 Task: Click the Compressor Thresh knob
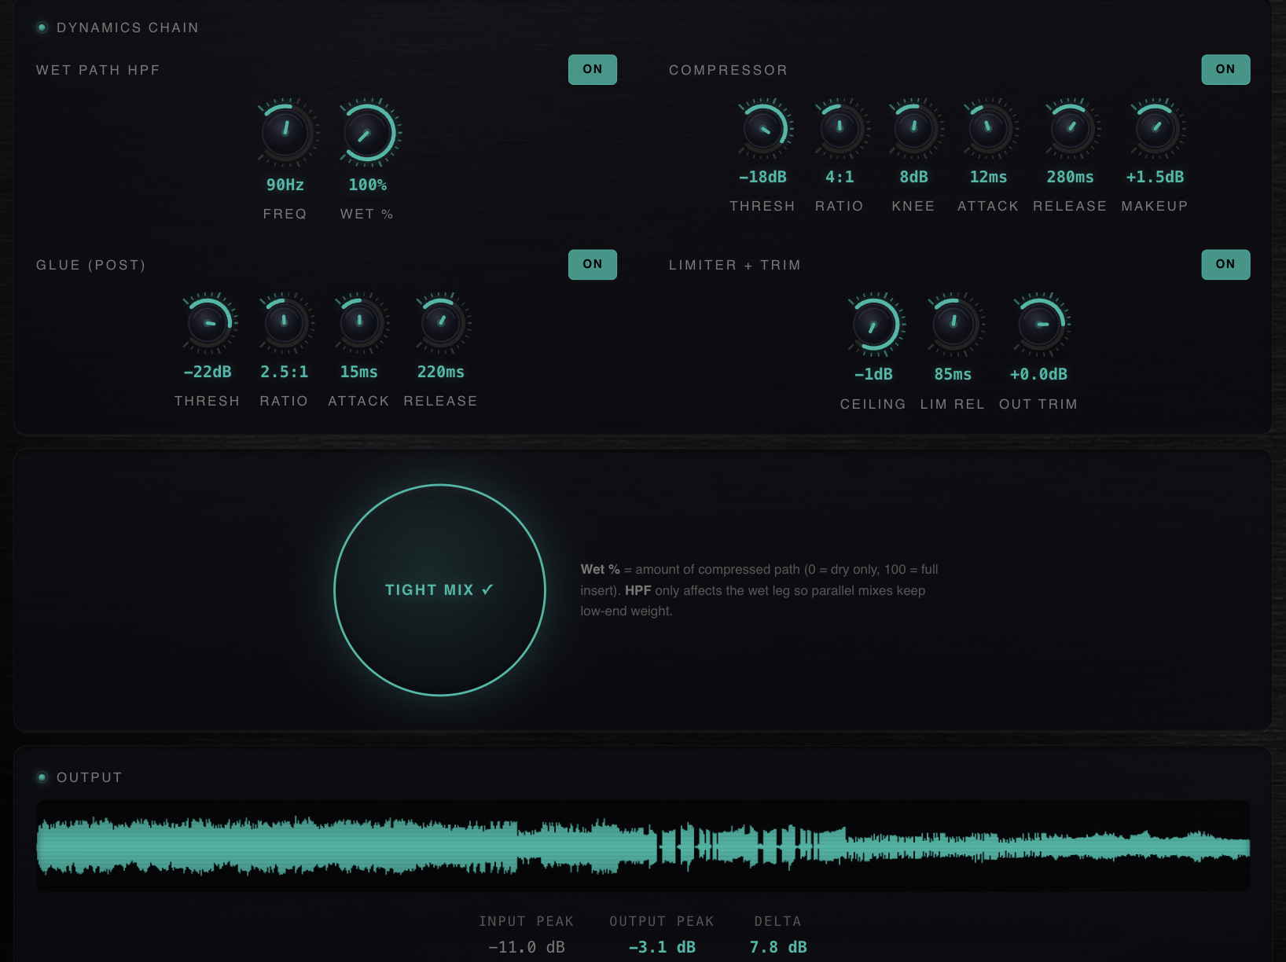point(763,127)
